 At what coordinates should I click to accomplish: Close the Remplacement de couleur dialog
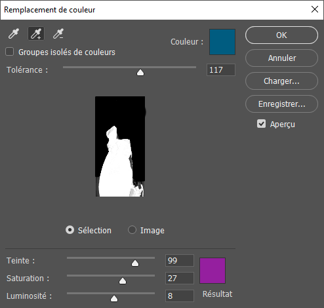point(315,9)
